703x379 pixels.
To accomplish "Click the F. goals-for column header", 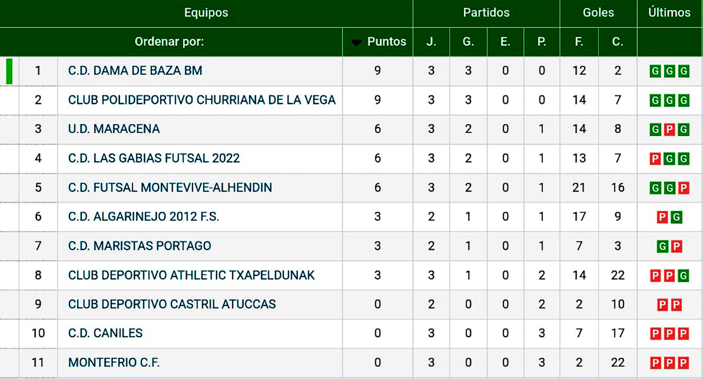I will 579,42.
